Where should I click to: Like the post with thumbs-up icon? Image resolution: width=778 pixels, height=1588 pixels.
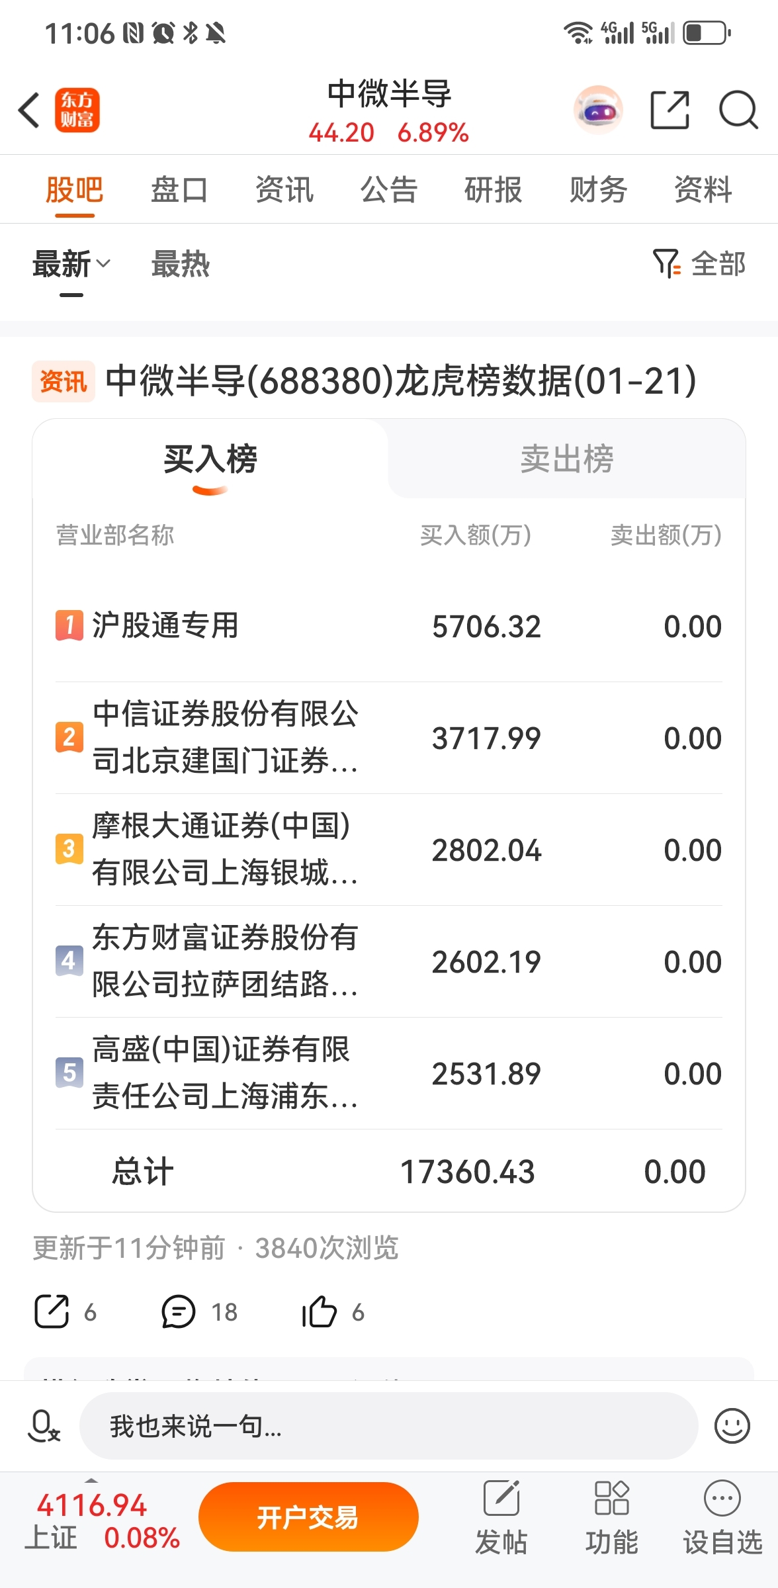coord(320,1311)
